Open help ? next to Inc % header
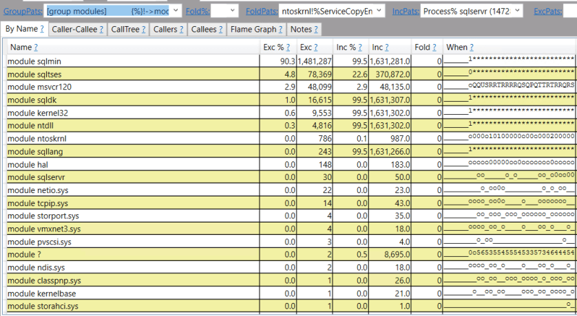This screenshot has height=316, width=577. coord(360,47)
